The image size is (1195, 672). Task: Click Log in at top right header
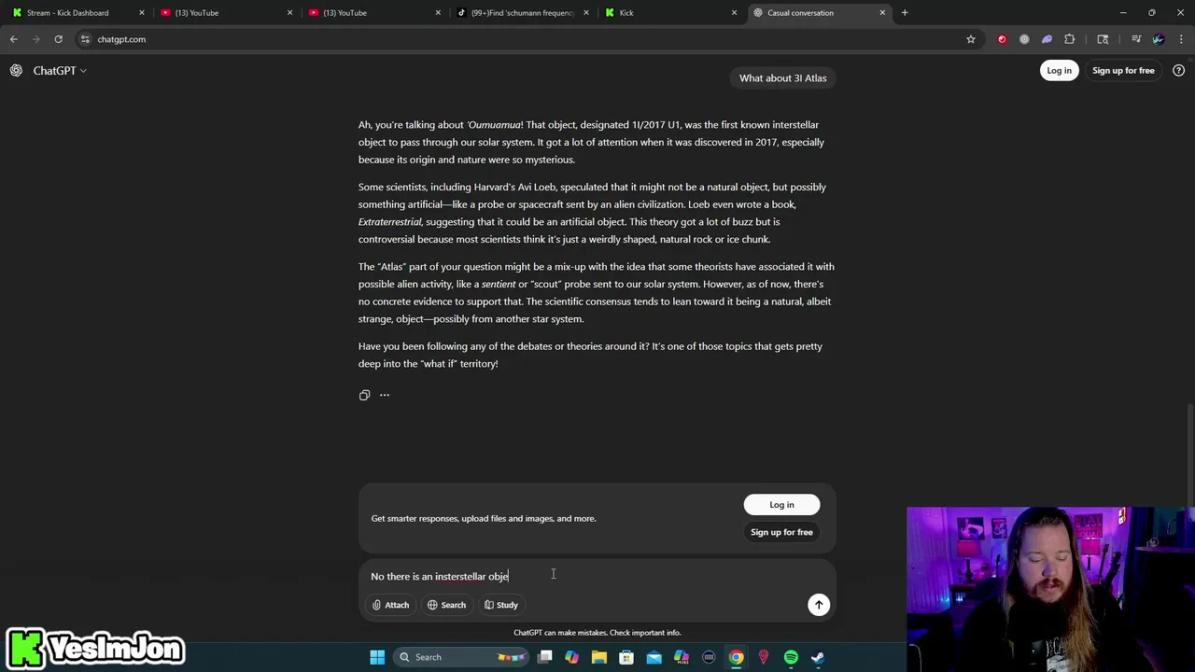tap(1059, 70)
